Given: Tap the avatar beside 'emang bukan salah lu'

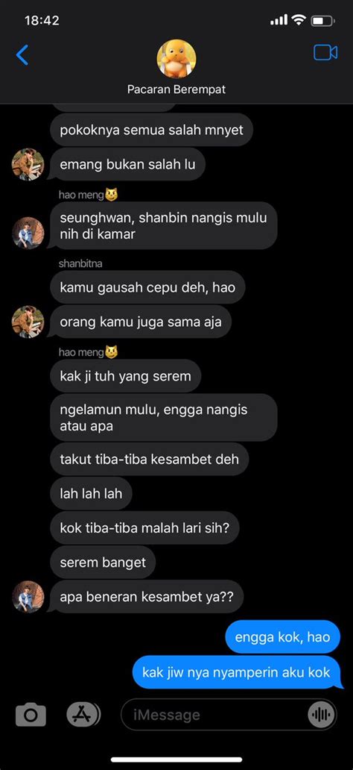Looking at the screenshot, I should coord(28,164).
